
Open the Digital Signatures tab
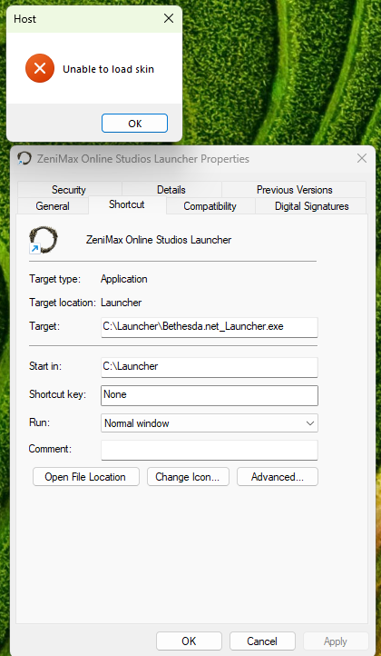[x=312, y=206]
